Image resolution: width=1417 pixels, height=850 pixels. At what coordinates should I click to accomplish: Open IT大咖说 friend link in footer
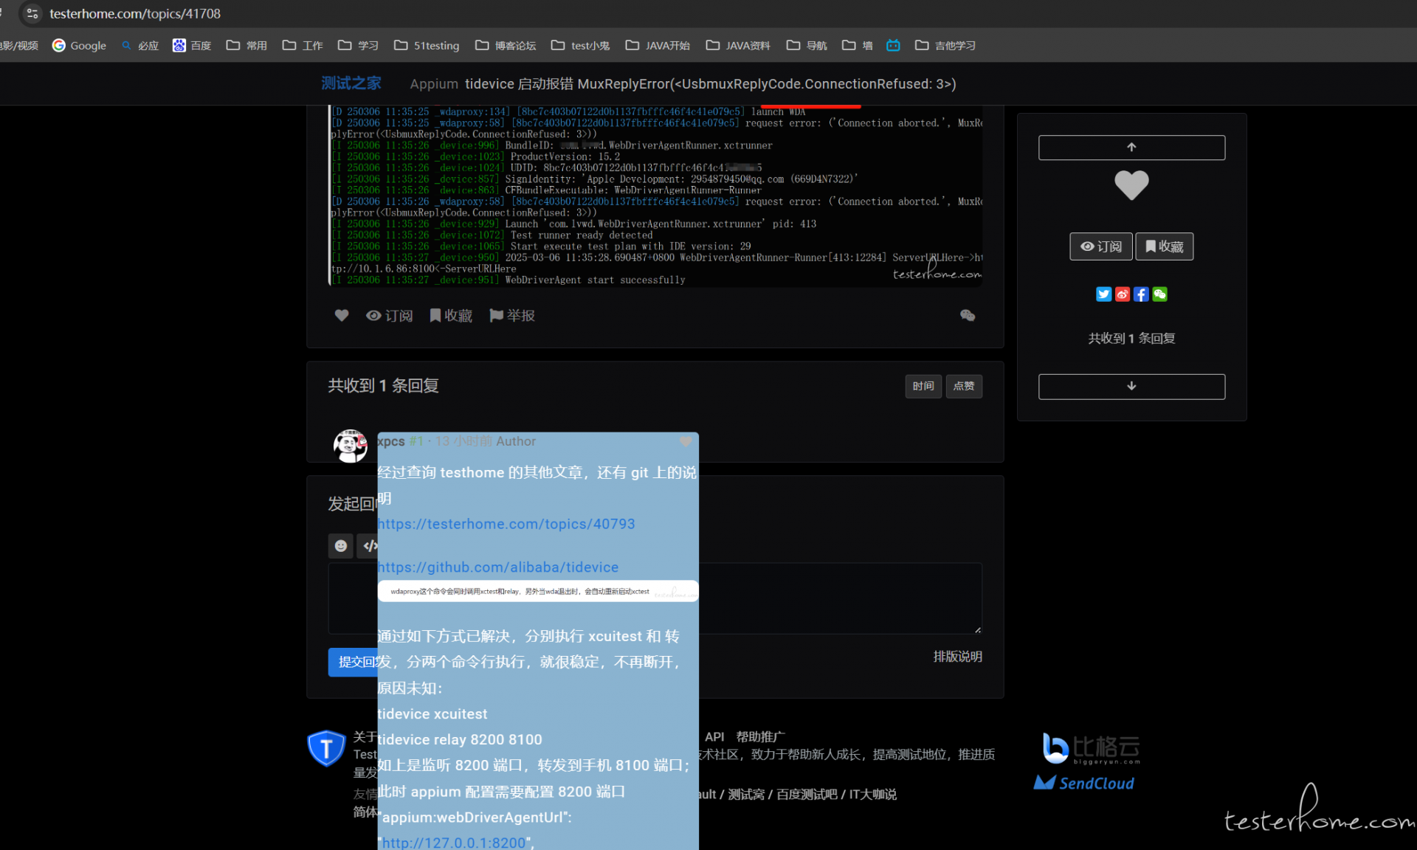tap(872, 794)
